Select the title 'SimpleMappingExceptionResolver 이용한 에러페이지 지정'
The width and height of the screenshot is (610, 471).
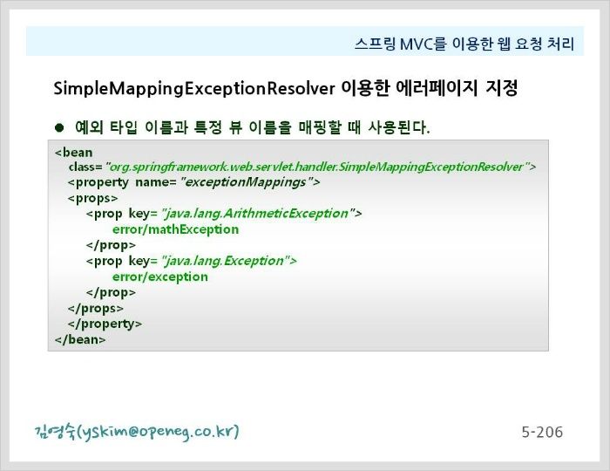coord(286,88)
